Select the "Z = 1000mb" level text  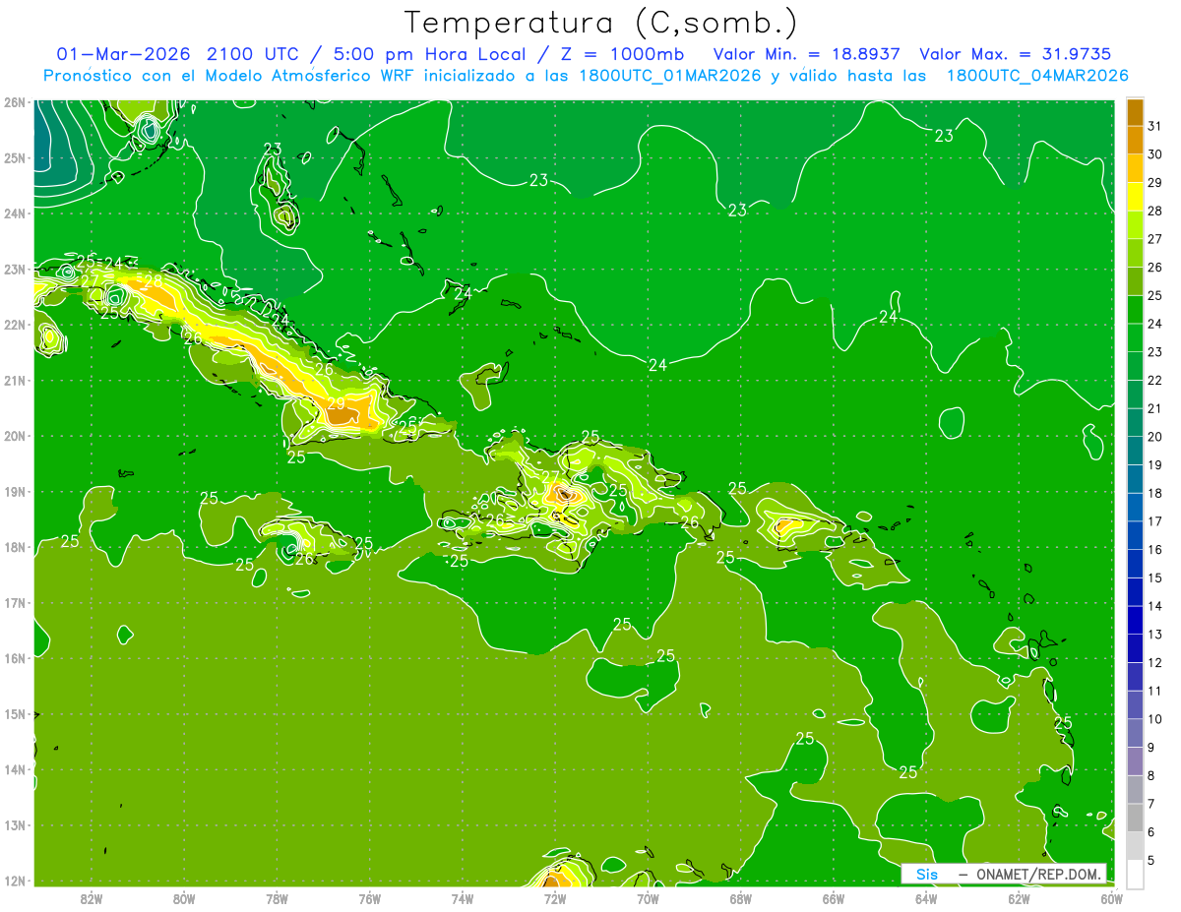pos(621,54)
